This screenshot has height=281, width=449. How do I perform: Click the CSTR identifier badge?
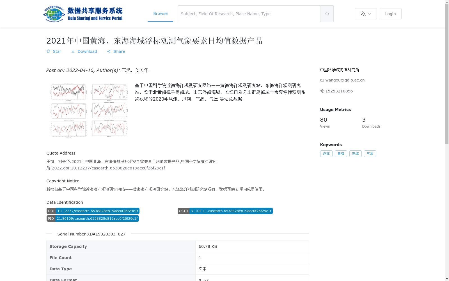click(x=225, y=211)
